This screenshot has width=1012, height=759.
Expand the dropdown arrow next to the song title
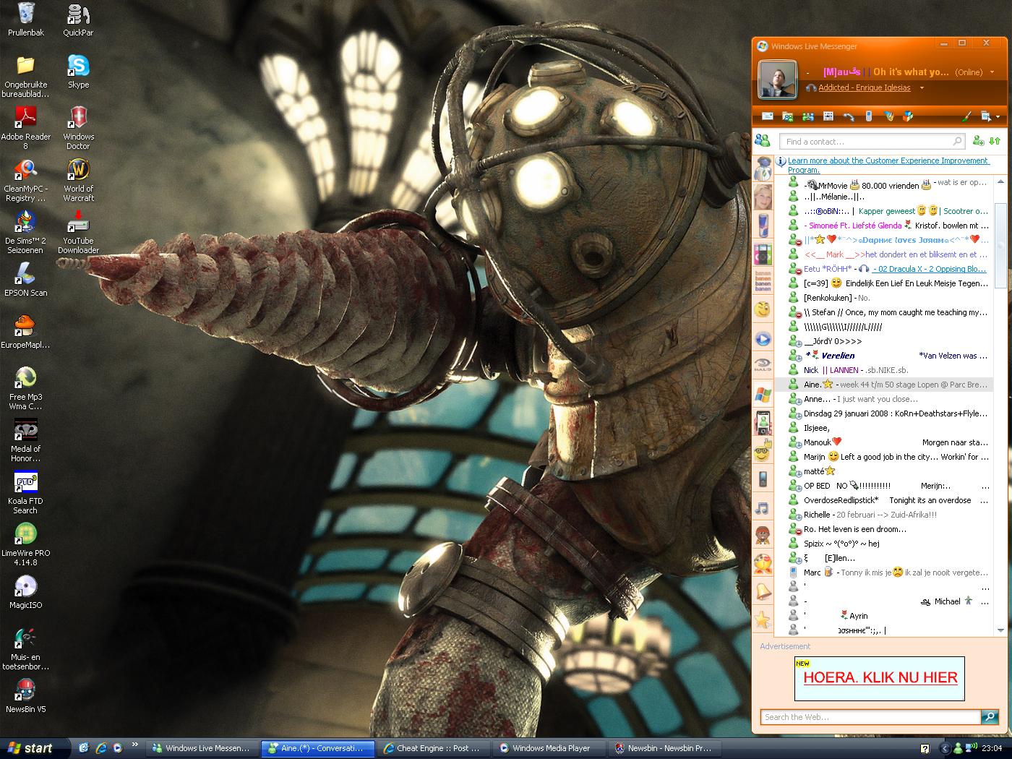[922, 88]
